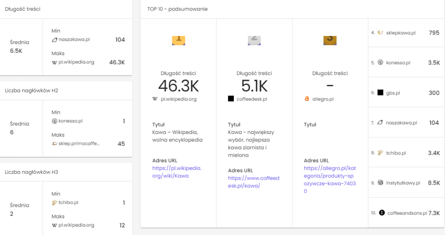This screenshot has height=235, width=445.
Task: Click the 104 value in Długość treści Min
Action: pos(120,39)
